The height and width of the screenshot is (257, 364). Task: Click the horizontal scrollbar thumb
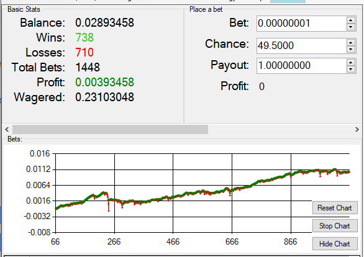[x=111, y=129]
